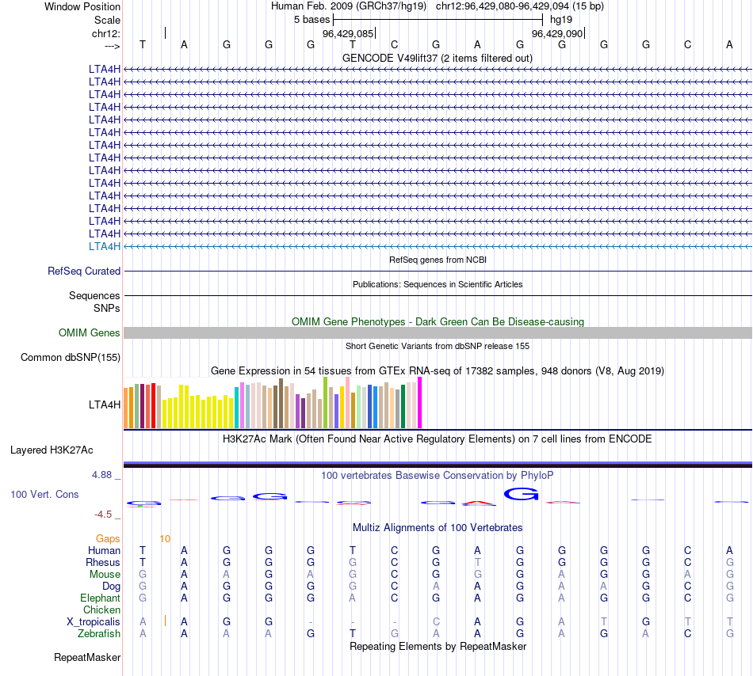This screenshot has height=676, width=753.
Task: Click the 5 bases scale bar label
Action: coord(312,20)
